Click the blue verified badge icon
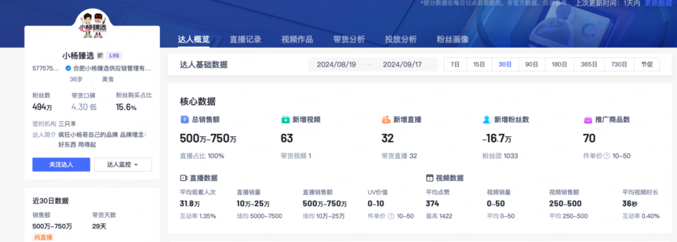The width and height of the screenshot is (677, 242). (x=68, y=68)
